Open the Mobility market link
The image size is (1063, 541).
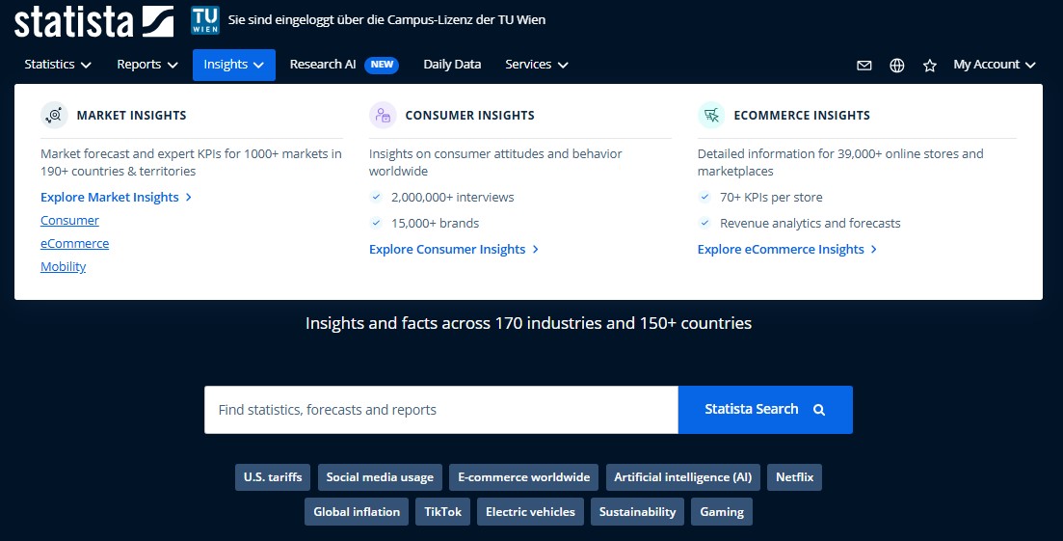[x=63, y=266]
